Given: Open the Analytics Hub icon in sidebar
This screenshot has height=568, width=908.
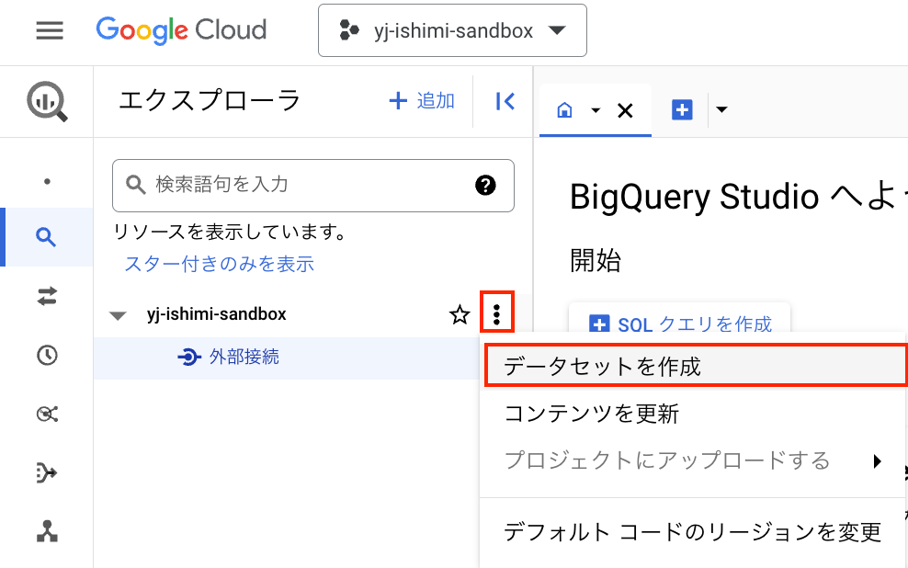Looking at the screenshot, I should click(47, 414).
